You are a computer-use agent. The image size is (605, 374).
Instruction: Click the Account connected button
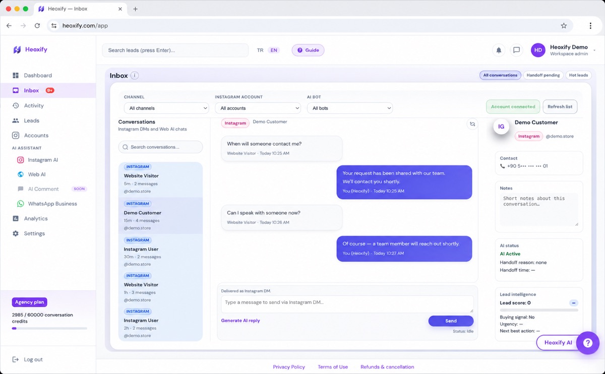[513, 107]
